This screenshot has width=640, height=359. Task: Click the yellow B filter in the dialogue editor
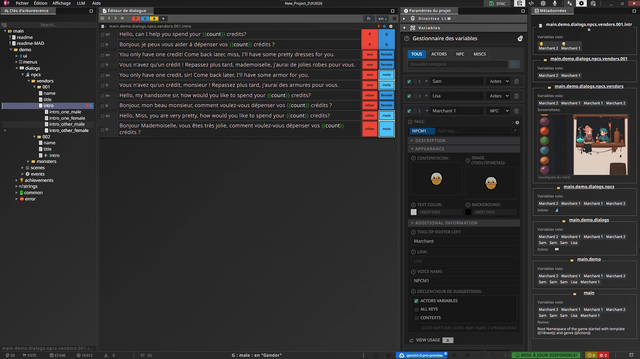(x=154, y=19)
